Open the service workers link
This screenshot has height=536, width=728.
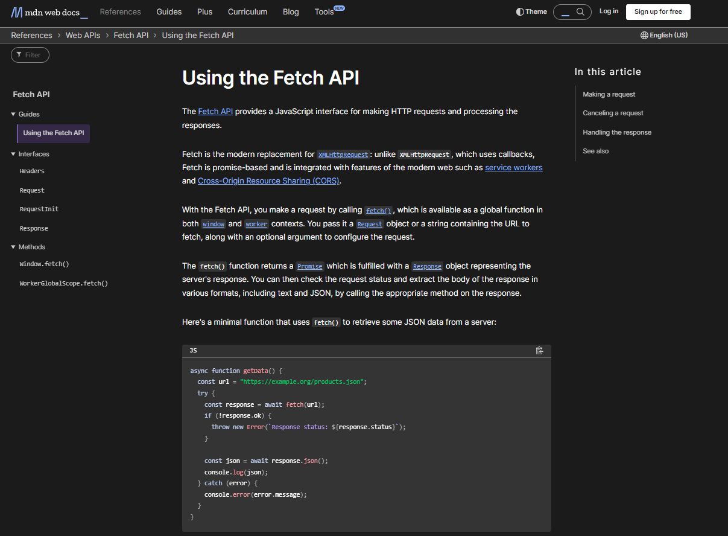pos(514,167)
